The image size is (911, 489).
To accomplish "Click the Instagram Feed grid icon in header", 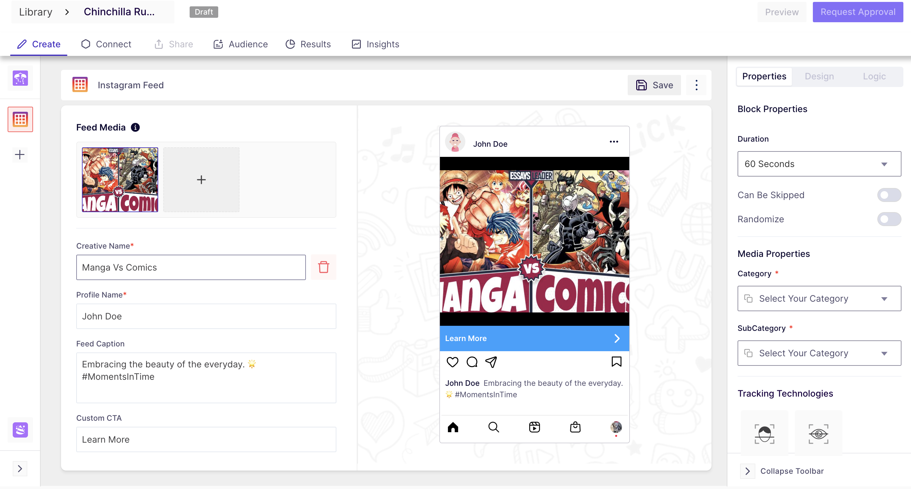I will click(x=80, y=85).
